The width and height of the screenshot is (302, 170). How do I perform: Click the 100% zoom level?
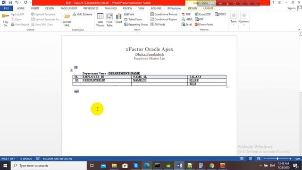pyautogui.click(x=297, y=159)
